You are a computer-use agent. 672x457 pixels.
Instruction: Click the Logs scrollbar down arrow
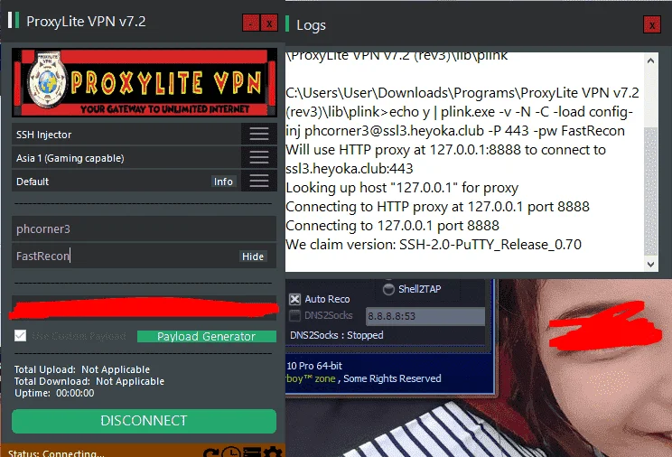click(x=650, y=264)
